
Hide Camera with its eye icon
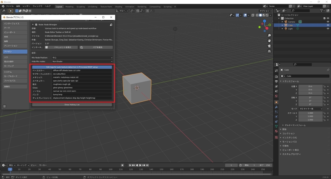pyautogui.click(x=328, y=22)
